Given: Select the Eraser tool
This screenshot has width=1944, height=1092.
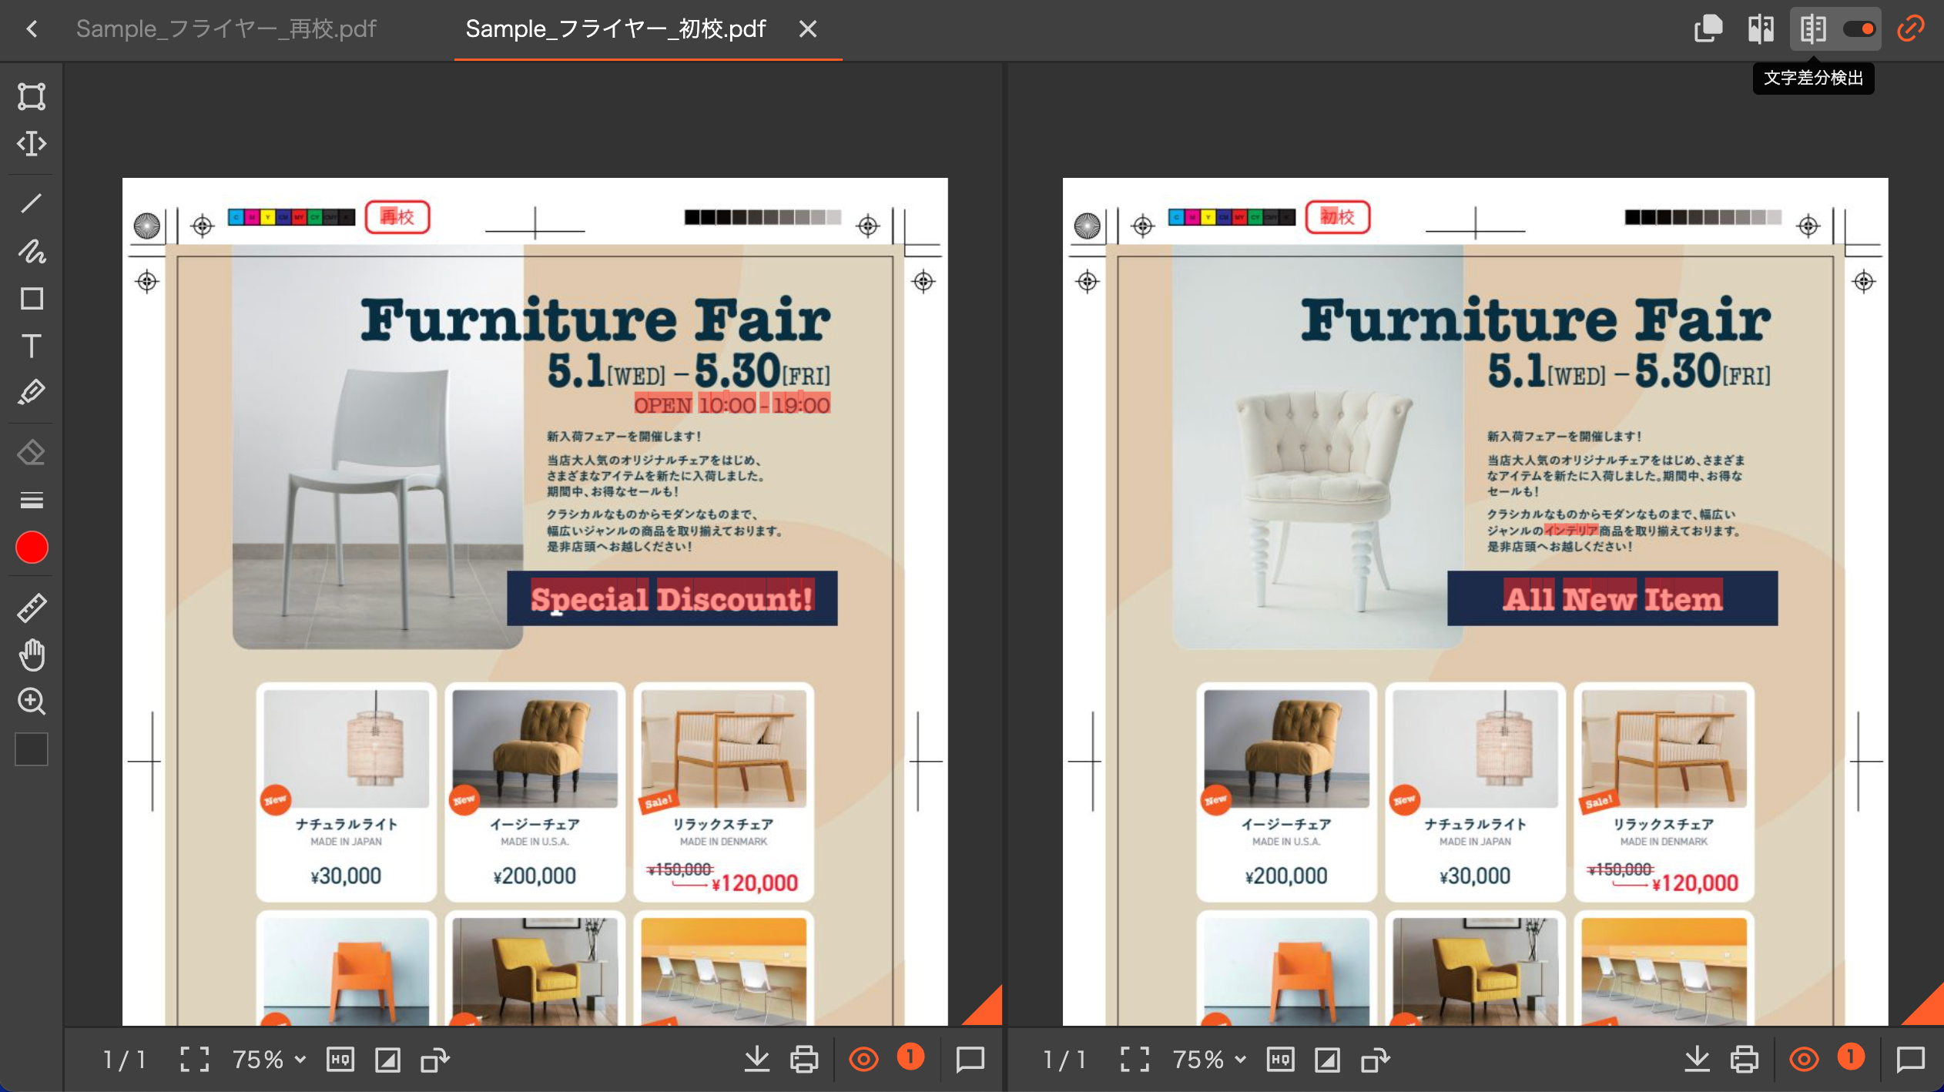Looking at the screenshot, I should coord(32,453).
